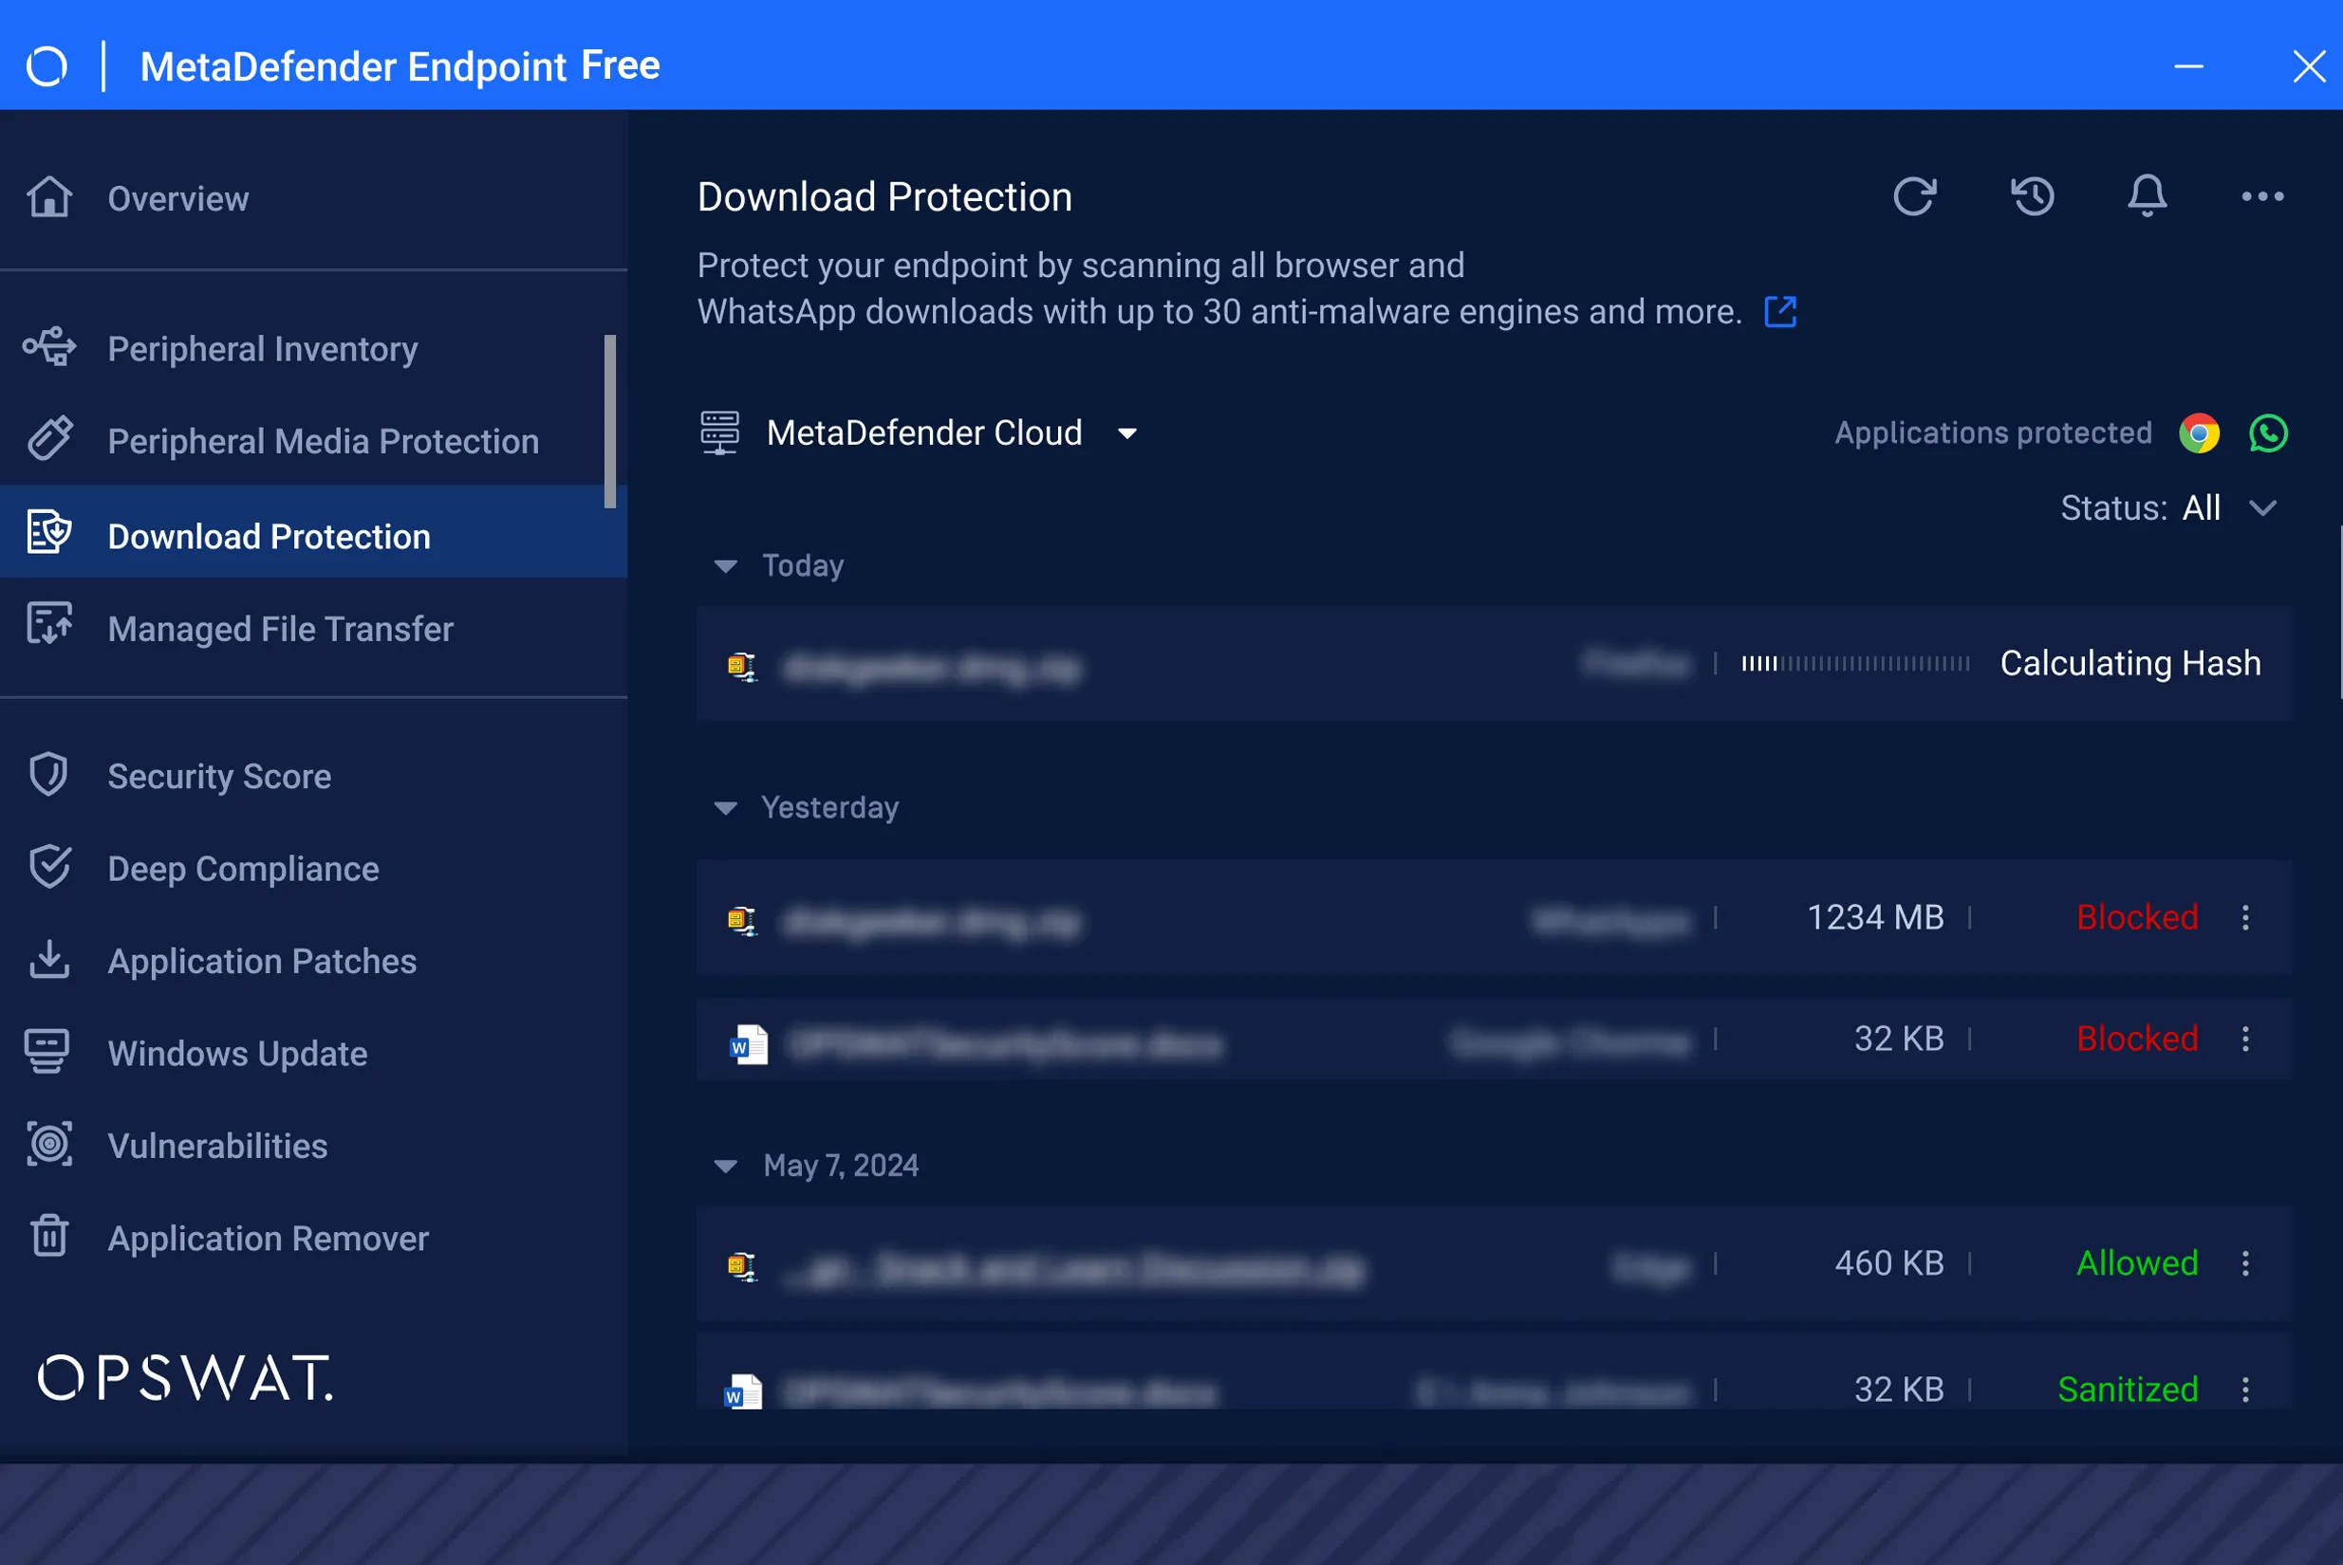Open the scan history clock icon
This screenshot has height=1565, width=2343.
[x=2033, y=196]
